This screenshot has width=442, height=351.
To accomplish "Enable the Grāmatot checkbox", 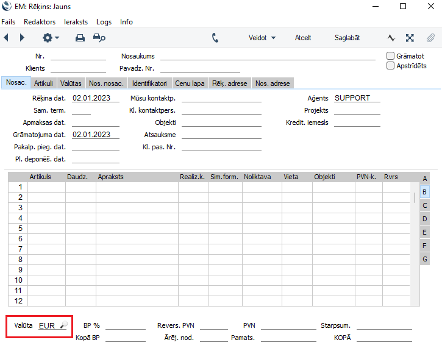I will [391, 56].
